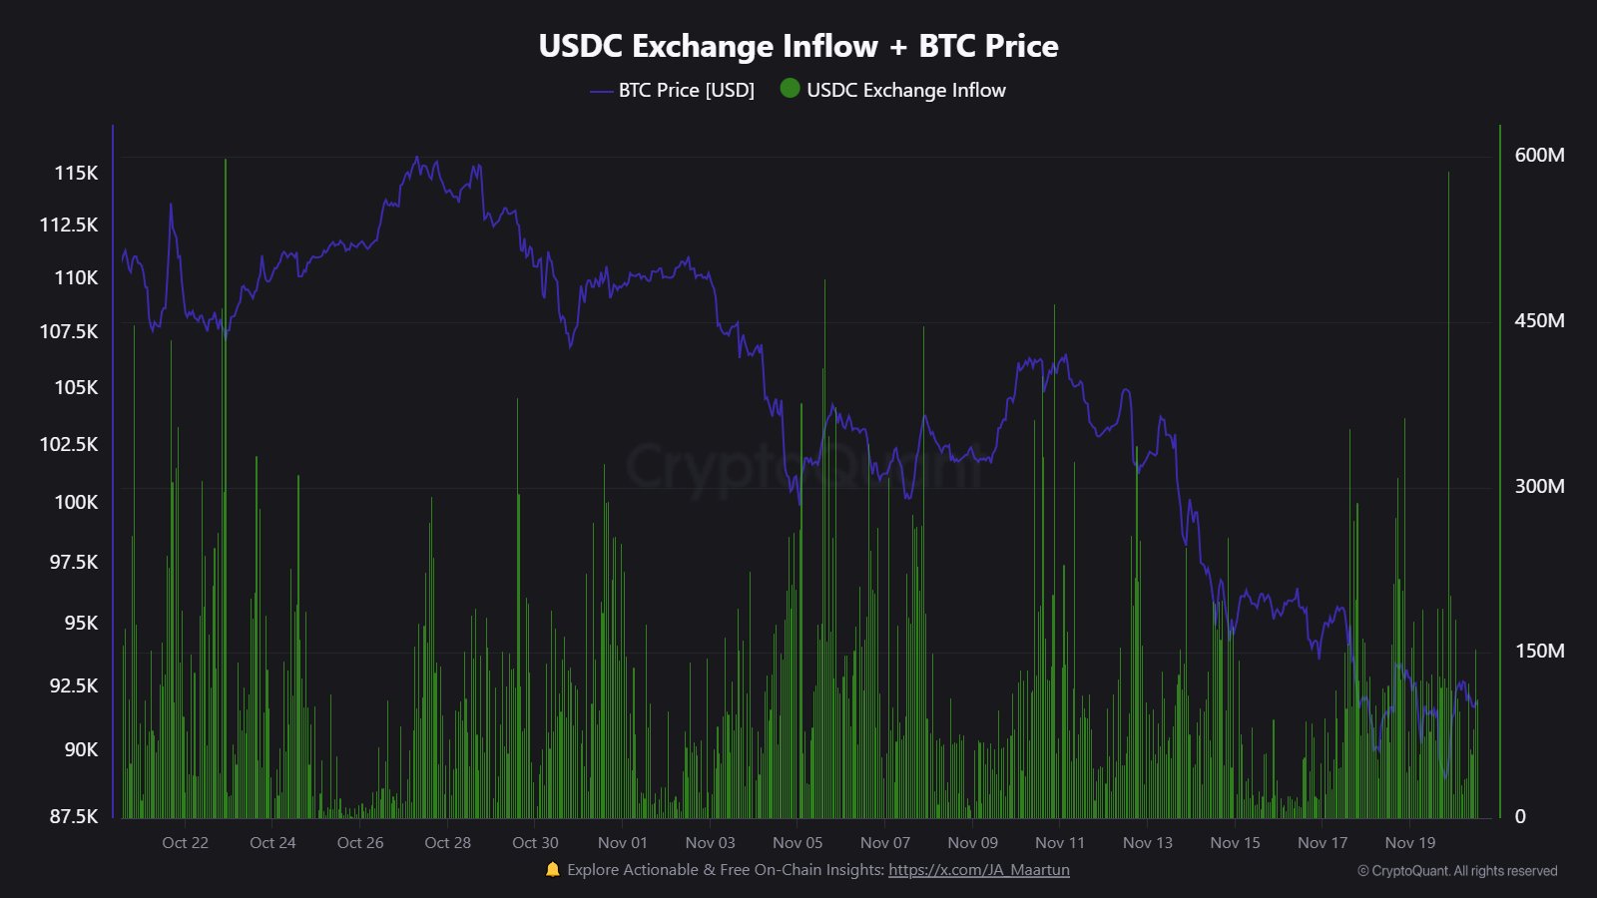Click the 100K price axis label
This screenshot has width=1597, height=898.
point(76,502)
